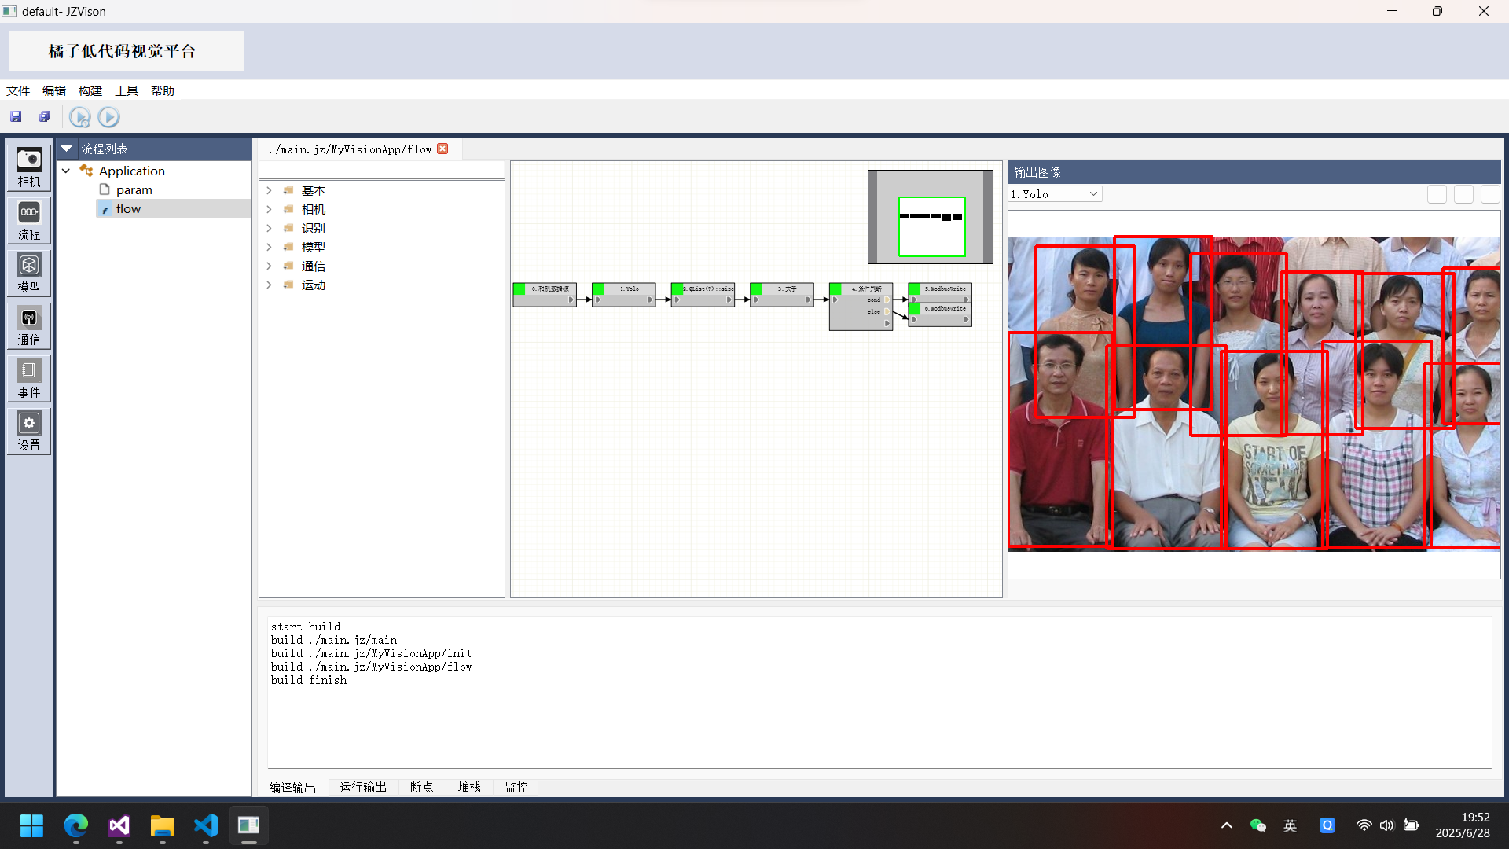Image resolution: width=1509 pixels, height=849 pixels.
Task: Open the 1.Yolo output image dropdown
Action: (x=1055, y=194)
